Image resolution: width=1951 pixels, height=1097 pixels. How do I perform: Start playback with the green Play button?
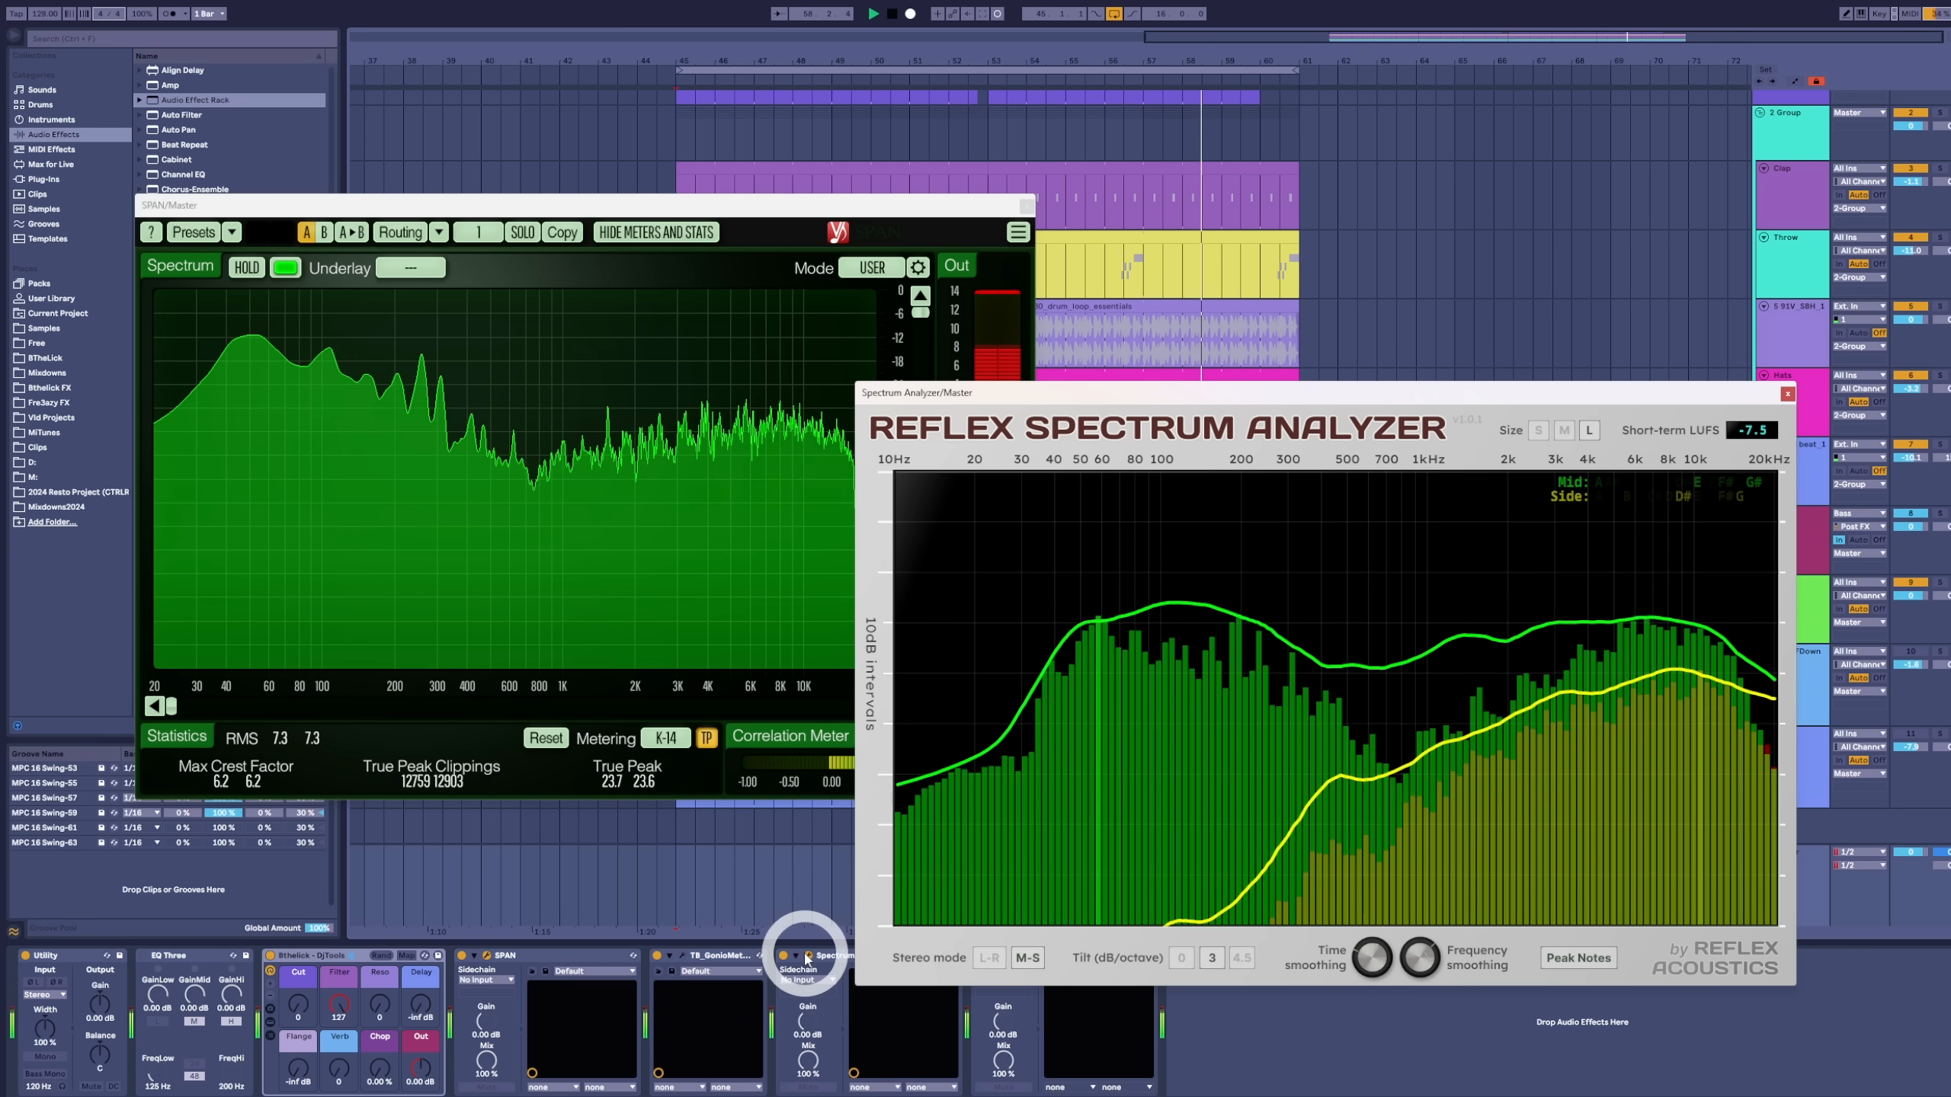[x=873, y=14]
